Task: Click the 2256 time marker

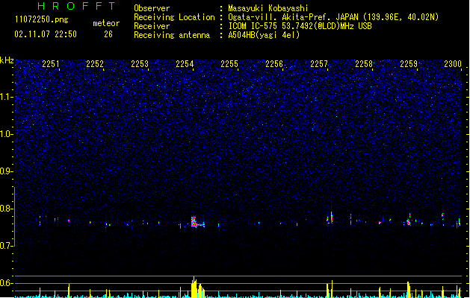Action: 274,64
